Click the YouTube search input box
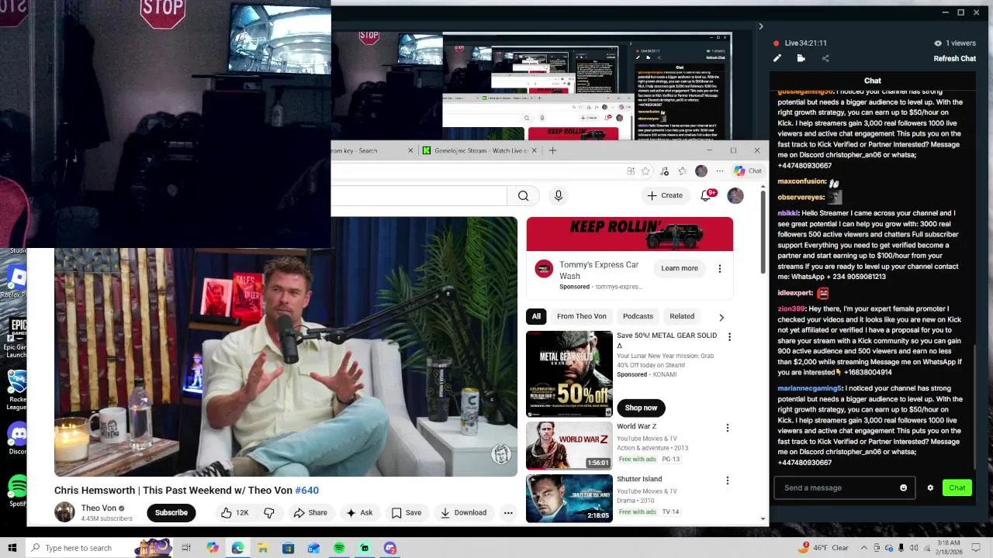This screenshot has height=558, width=993. pos(419,195)
